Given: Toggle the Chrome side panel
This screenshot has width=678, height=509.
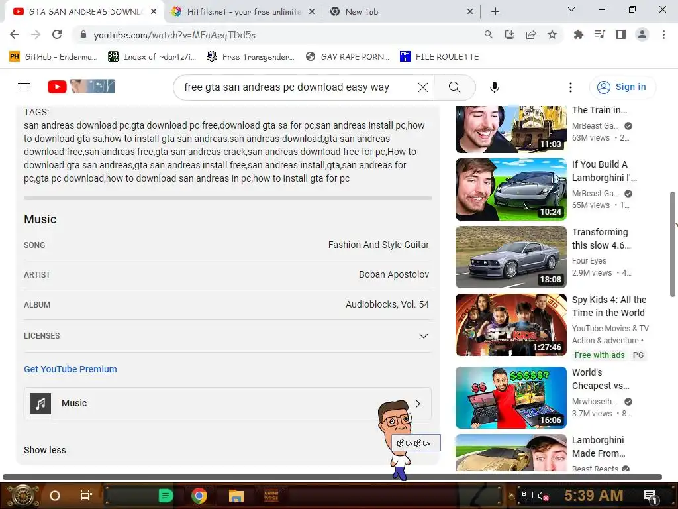Looking at the screenshot, I should 620,34.
